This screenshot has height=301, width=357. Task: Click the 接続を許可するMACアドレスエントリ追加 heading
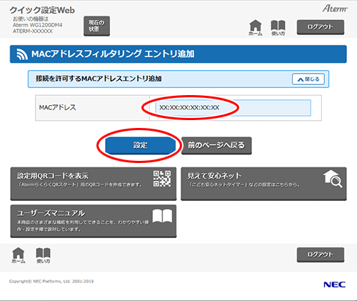click(x=99, y=79)
